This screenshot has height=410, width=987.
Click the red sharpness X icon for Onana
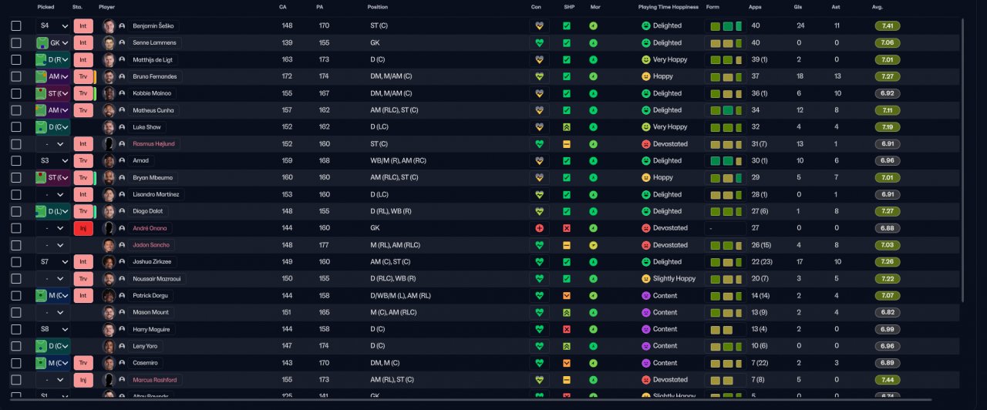tap(567, 228)
